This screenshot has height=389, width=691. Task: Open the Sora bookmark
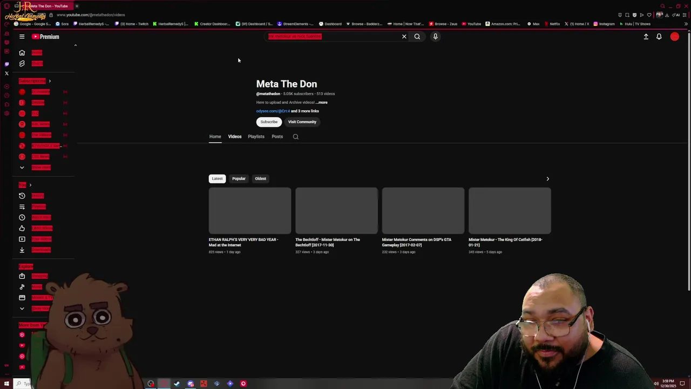click(x=62, y=24)
